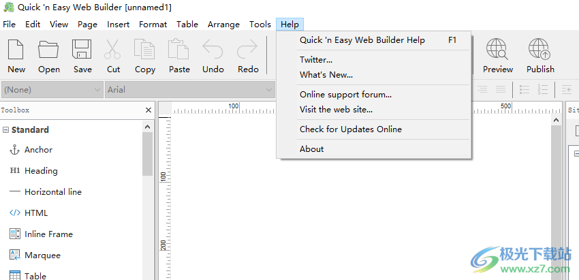Image resolution: width=579 pixels, height=280 pixels.
Task: Open the Table menu
Action: pyautogui.click(x=187, y=25)
